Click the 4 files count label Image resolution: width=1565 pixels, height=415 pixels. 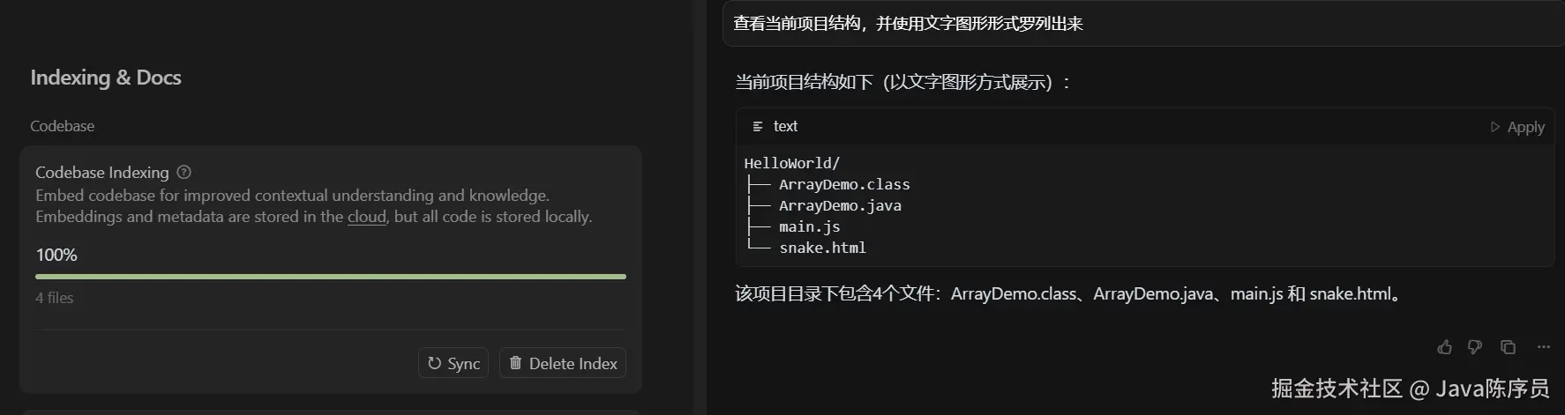pos(55,298)
